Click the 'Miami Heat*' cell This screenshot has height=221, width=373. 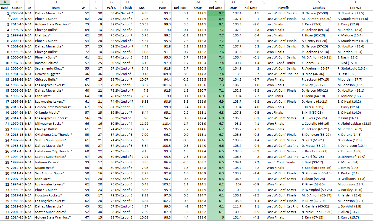pyautogui.click(x=55, y=168)
